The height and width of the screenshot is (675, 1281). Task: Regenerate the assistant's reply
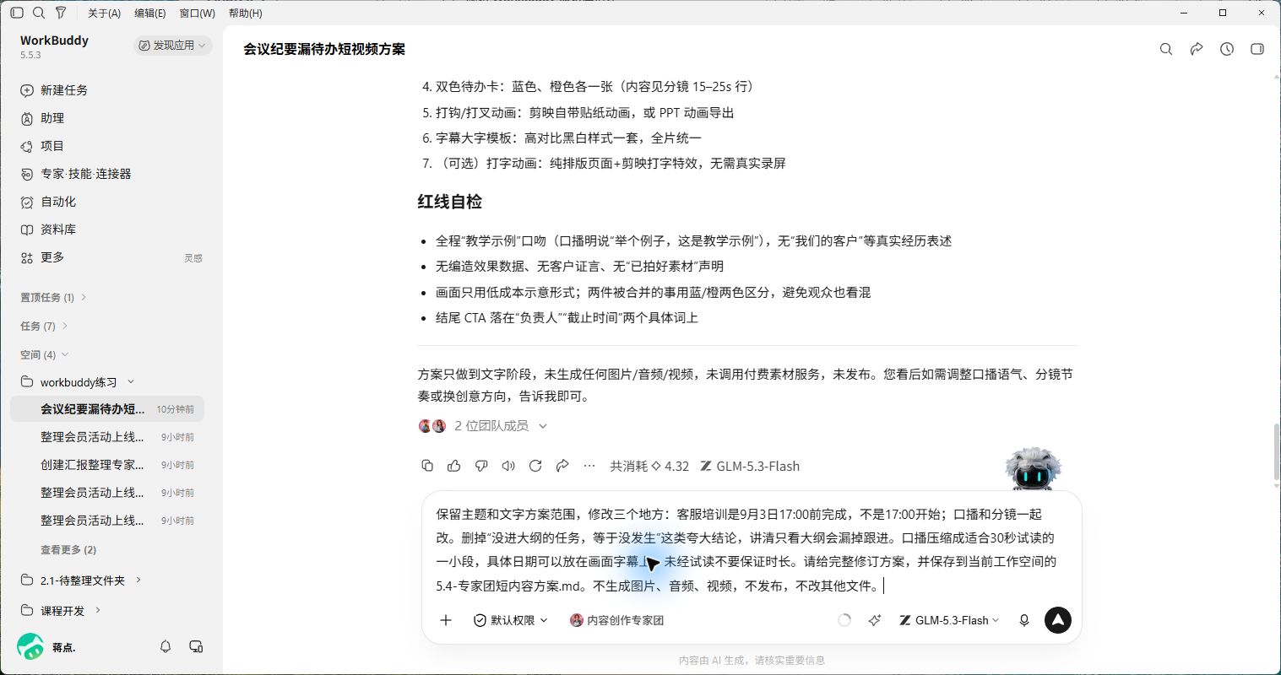(535, 466)
